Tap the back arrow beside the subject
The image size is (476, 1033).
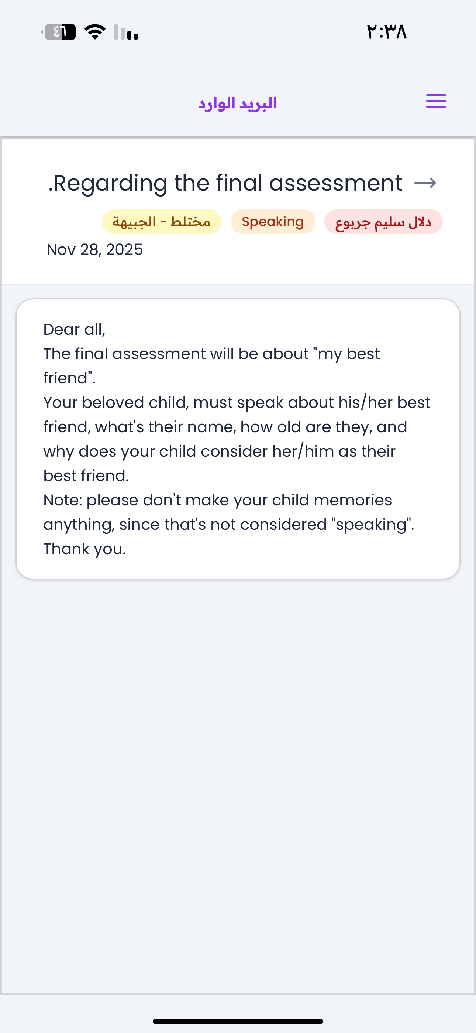[x=425, y=183]
